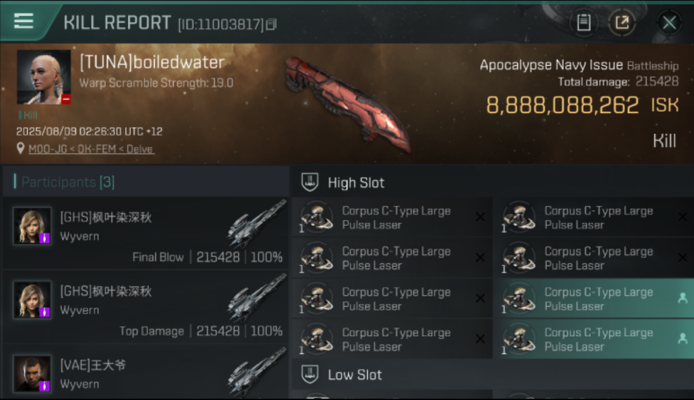Select the High Slot header
The height and width of the screenshot is (400, 694).
pyautogui.click(x=492, y=182)
